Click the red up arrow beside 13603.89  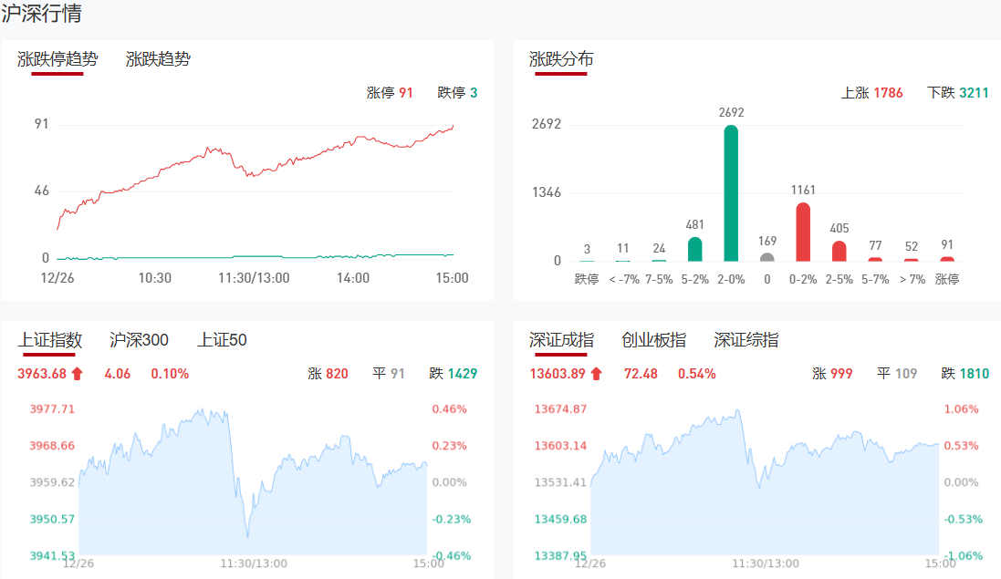pyautogui.click(x=596, y=373)
